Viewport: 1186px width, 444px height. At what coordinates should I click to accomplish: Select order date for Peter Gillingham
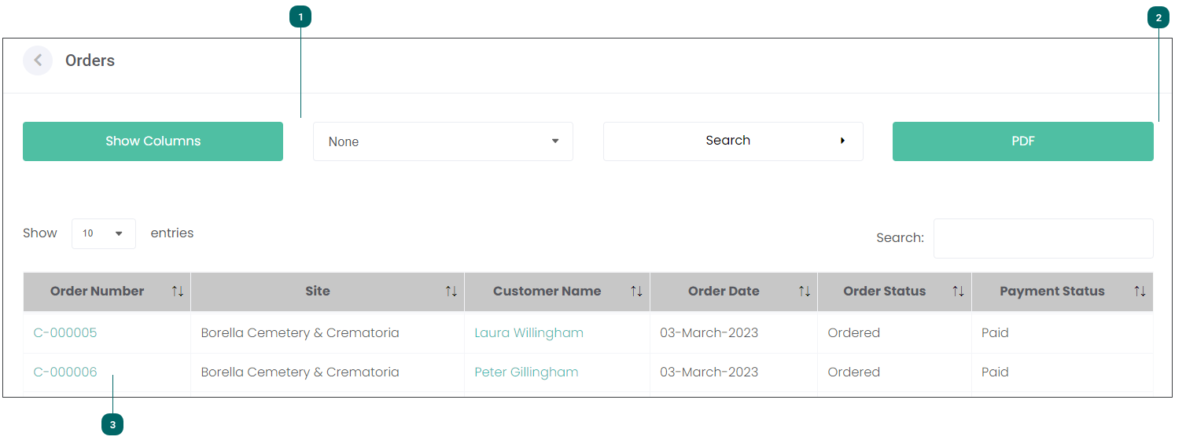[709, 372]
